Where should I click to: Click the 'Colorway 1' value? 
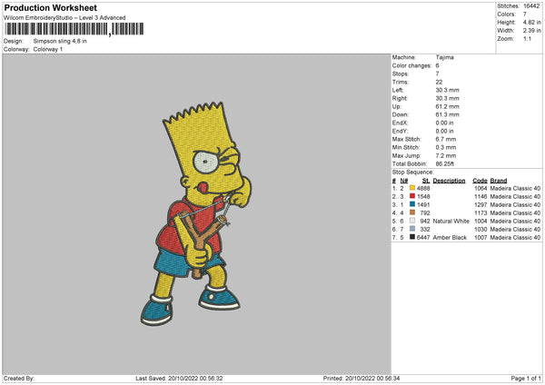(x=48, y=49)
